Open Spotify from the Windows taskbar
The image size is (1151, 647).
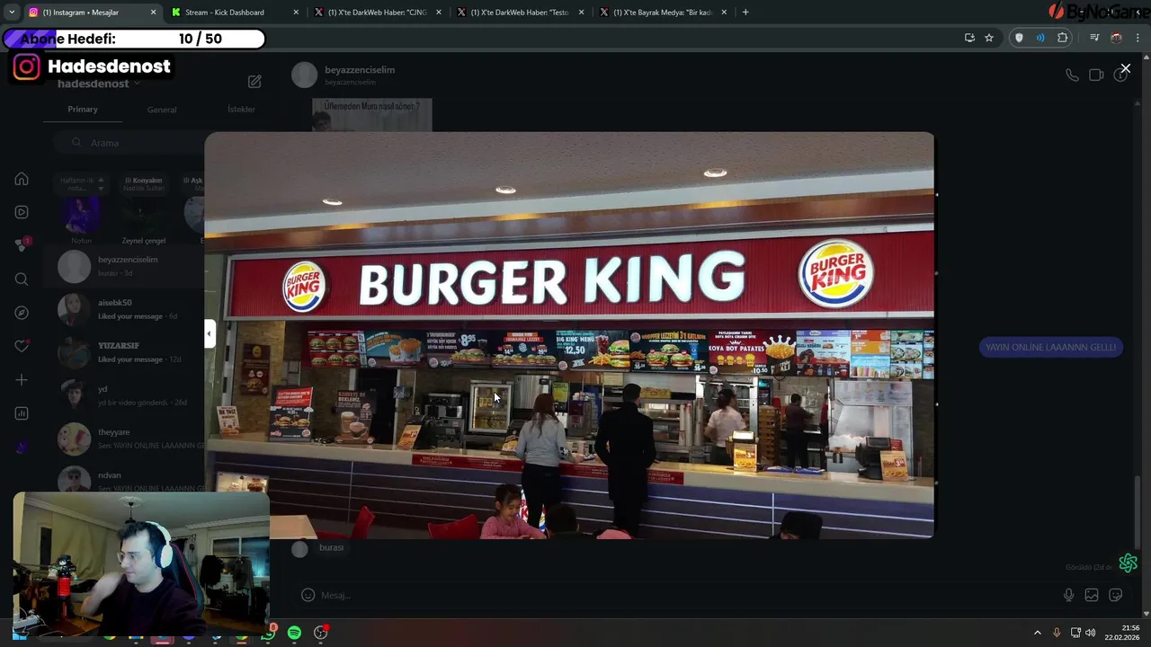pos(294,634)
